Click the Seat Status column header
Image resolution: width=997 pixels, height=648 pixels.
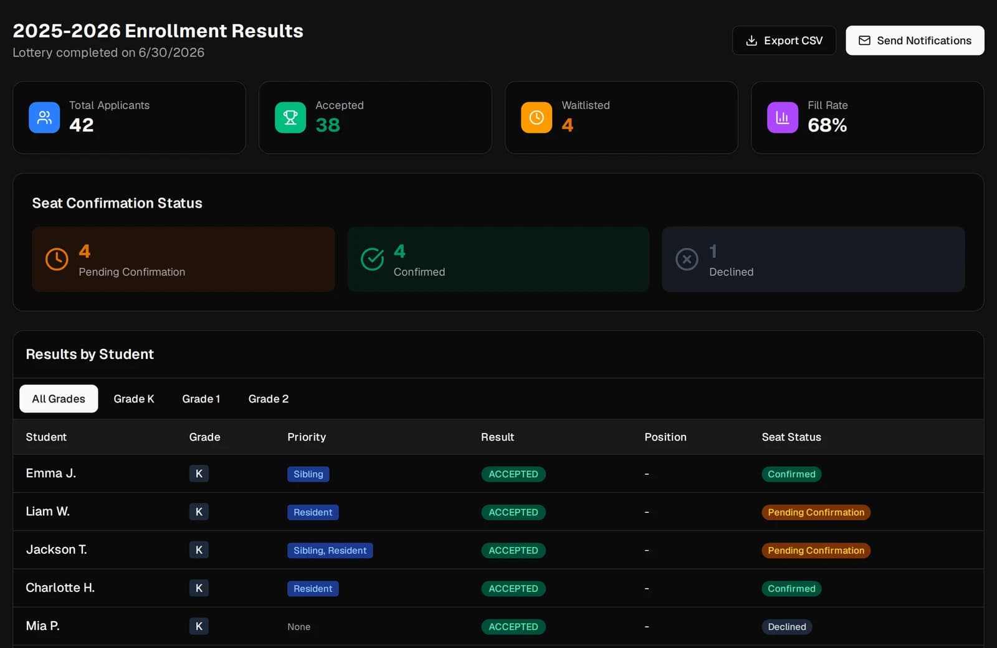(791, 437)
